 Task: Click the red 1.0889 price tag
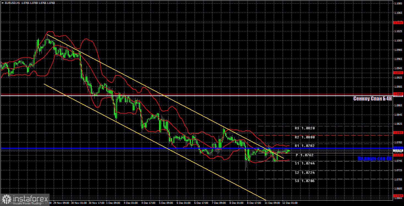pyautogui.click(x=398, y=94)
